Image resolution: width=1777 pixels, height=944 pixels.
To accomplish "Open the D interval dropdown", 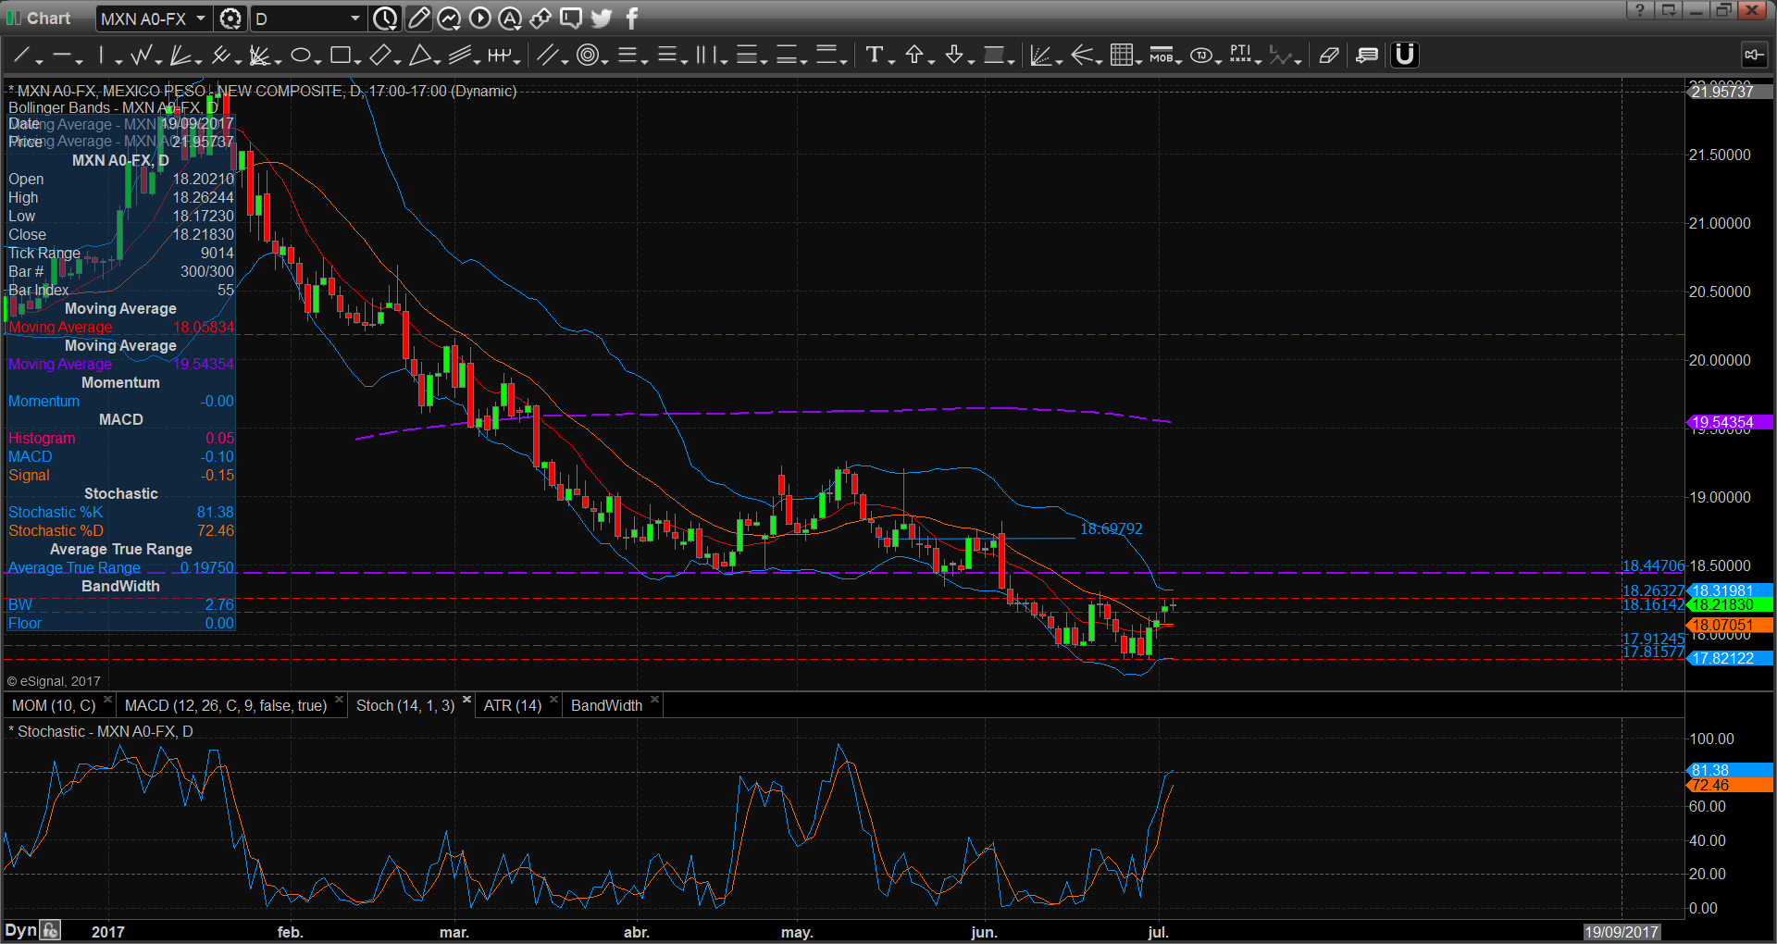I will click(x=354, y=19).
